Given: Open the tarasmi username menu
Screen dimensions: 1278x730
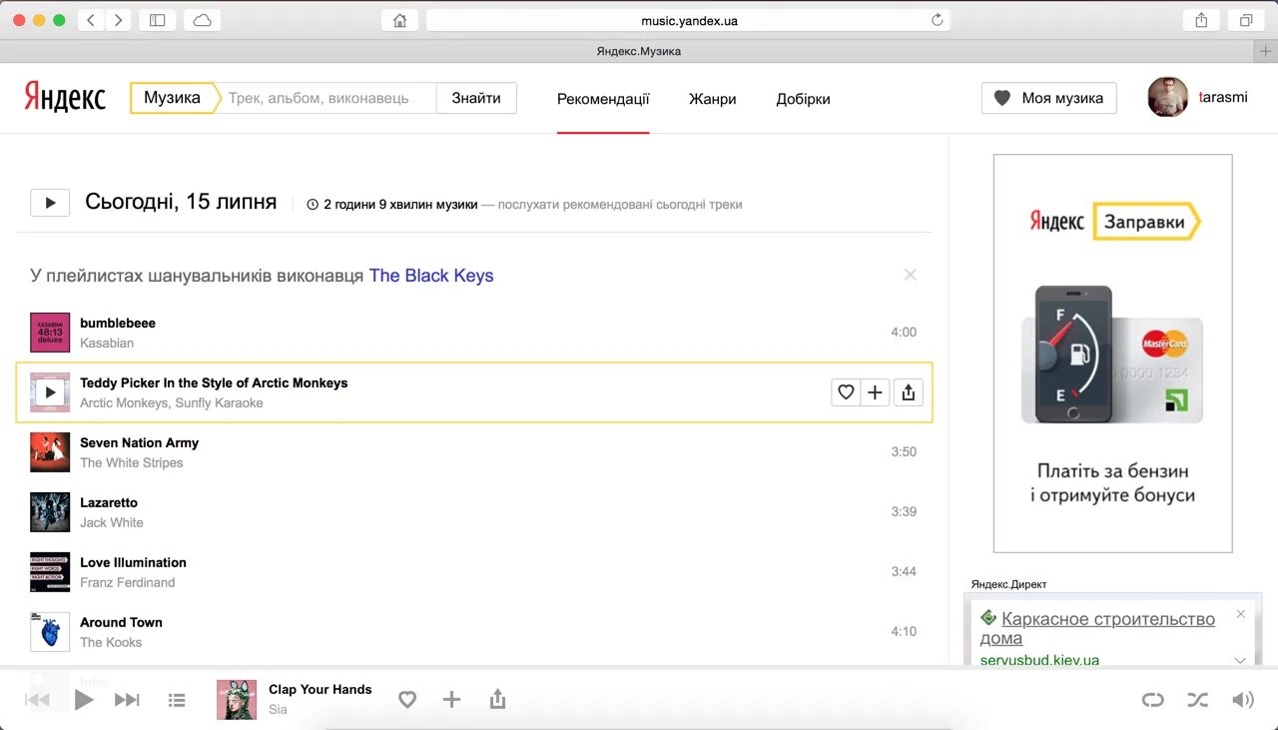Looking at the screenshot, I should 1223,97.
